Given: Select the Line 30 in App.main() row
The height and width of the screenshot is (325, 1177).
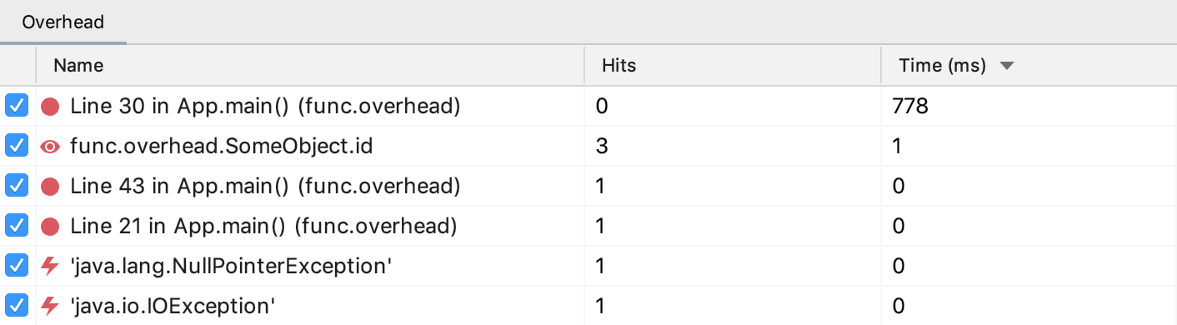Looking at the screenshot, I should pos(588,107).
